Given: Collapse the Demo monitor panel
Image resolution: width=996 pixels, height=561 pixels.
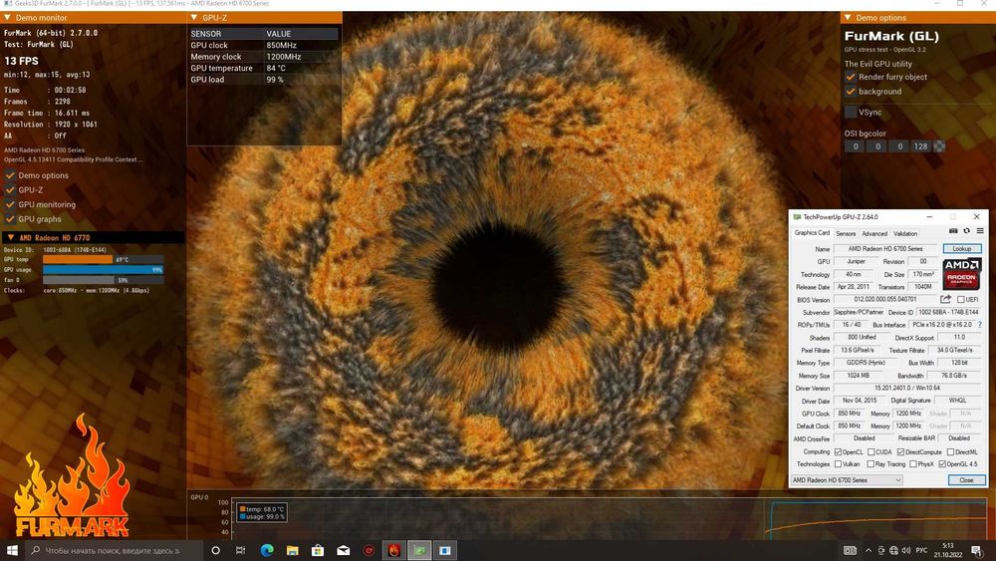Looking at the screenshot, I should pyautogui.click(x=7, y=18).
